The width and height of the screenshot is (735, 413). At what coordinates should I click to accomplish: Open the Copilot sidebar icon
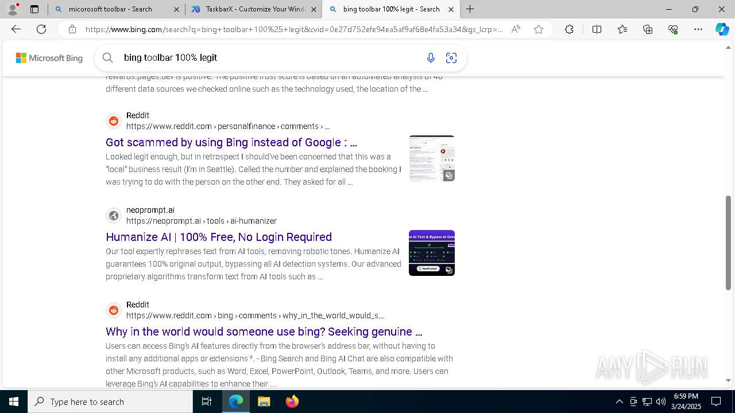[x=722, y=29]
